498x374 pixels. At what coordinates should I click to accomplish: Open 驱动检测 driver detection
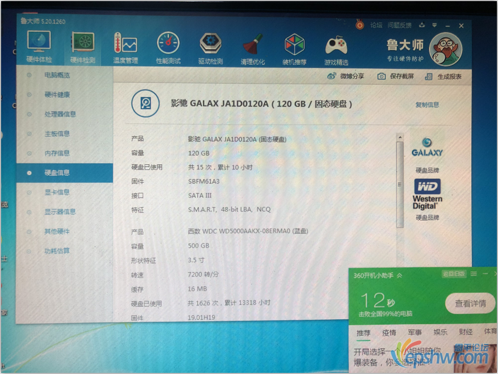(210, 48)
